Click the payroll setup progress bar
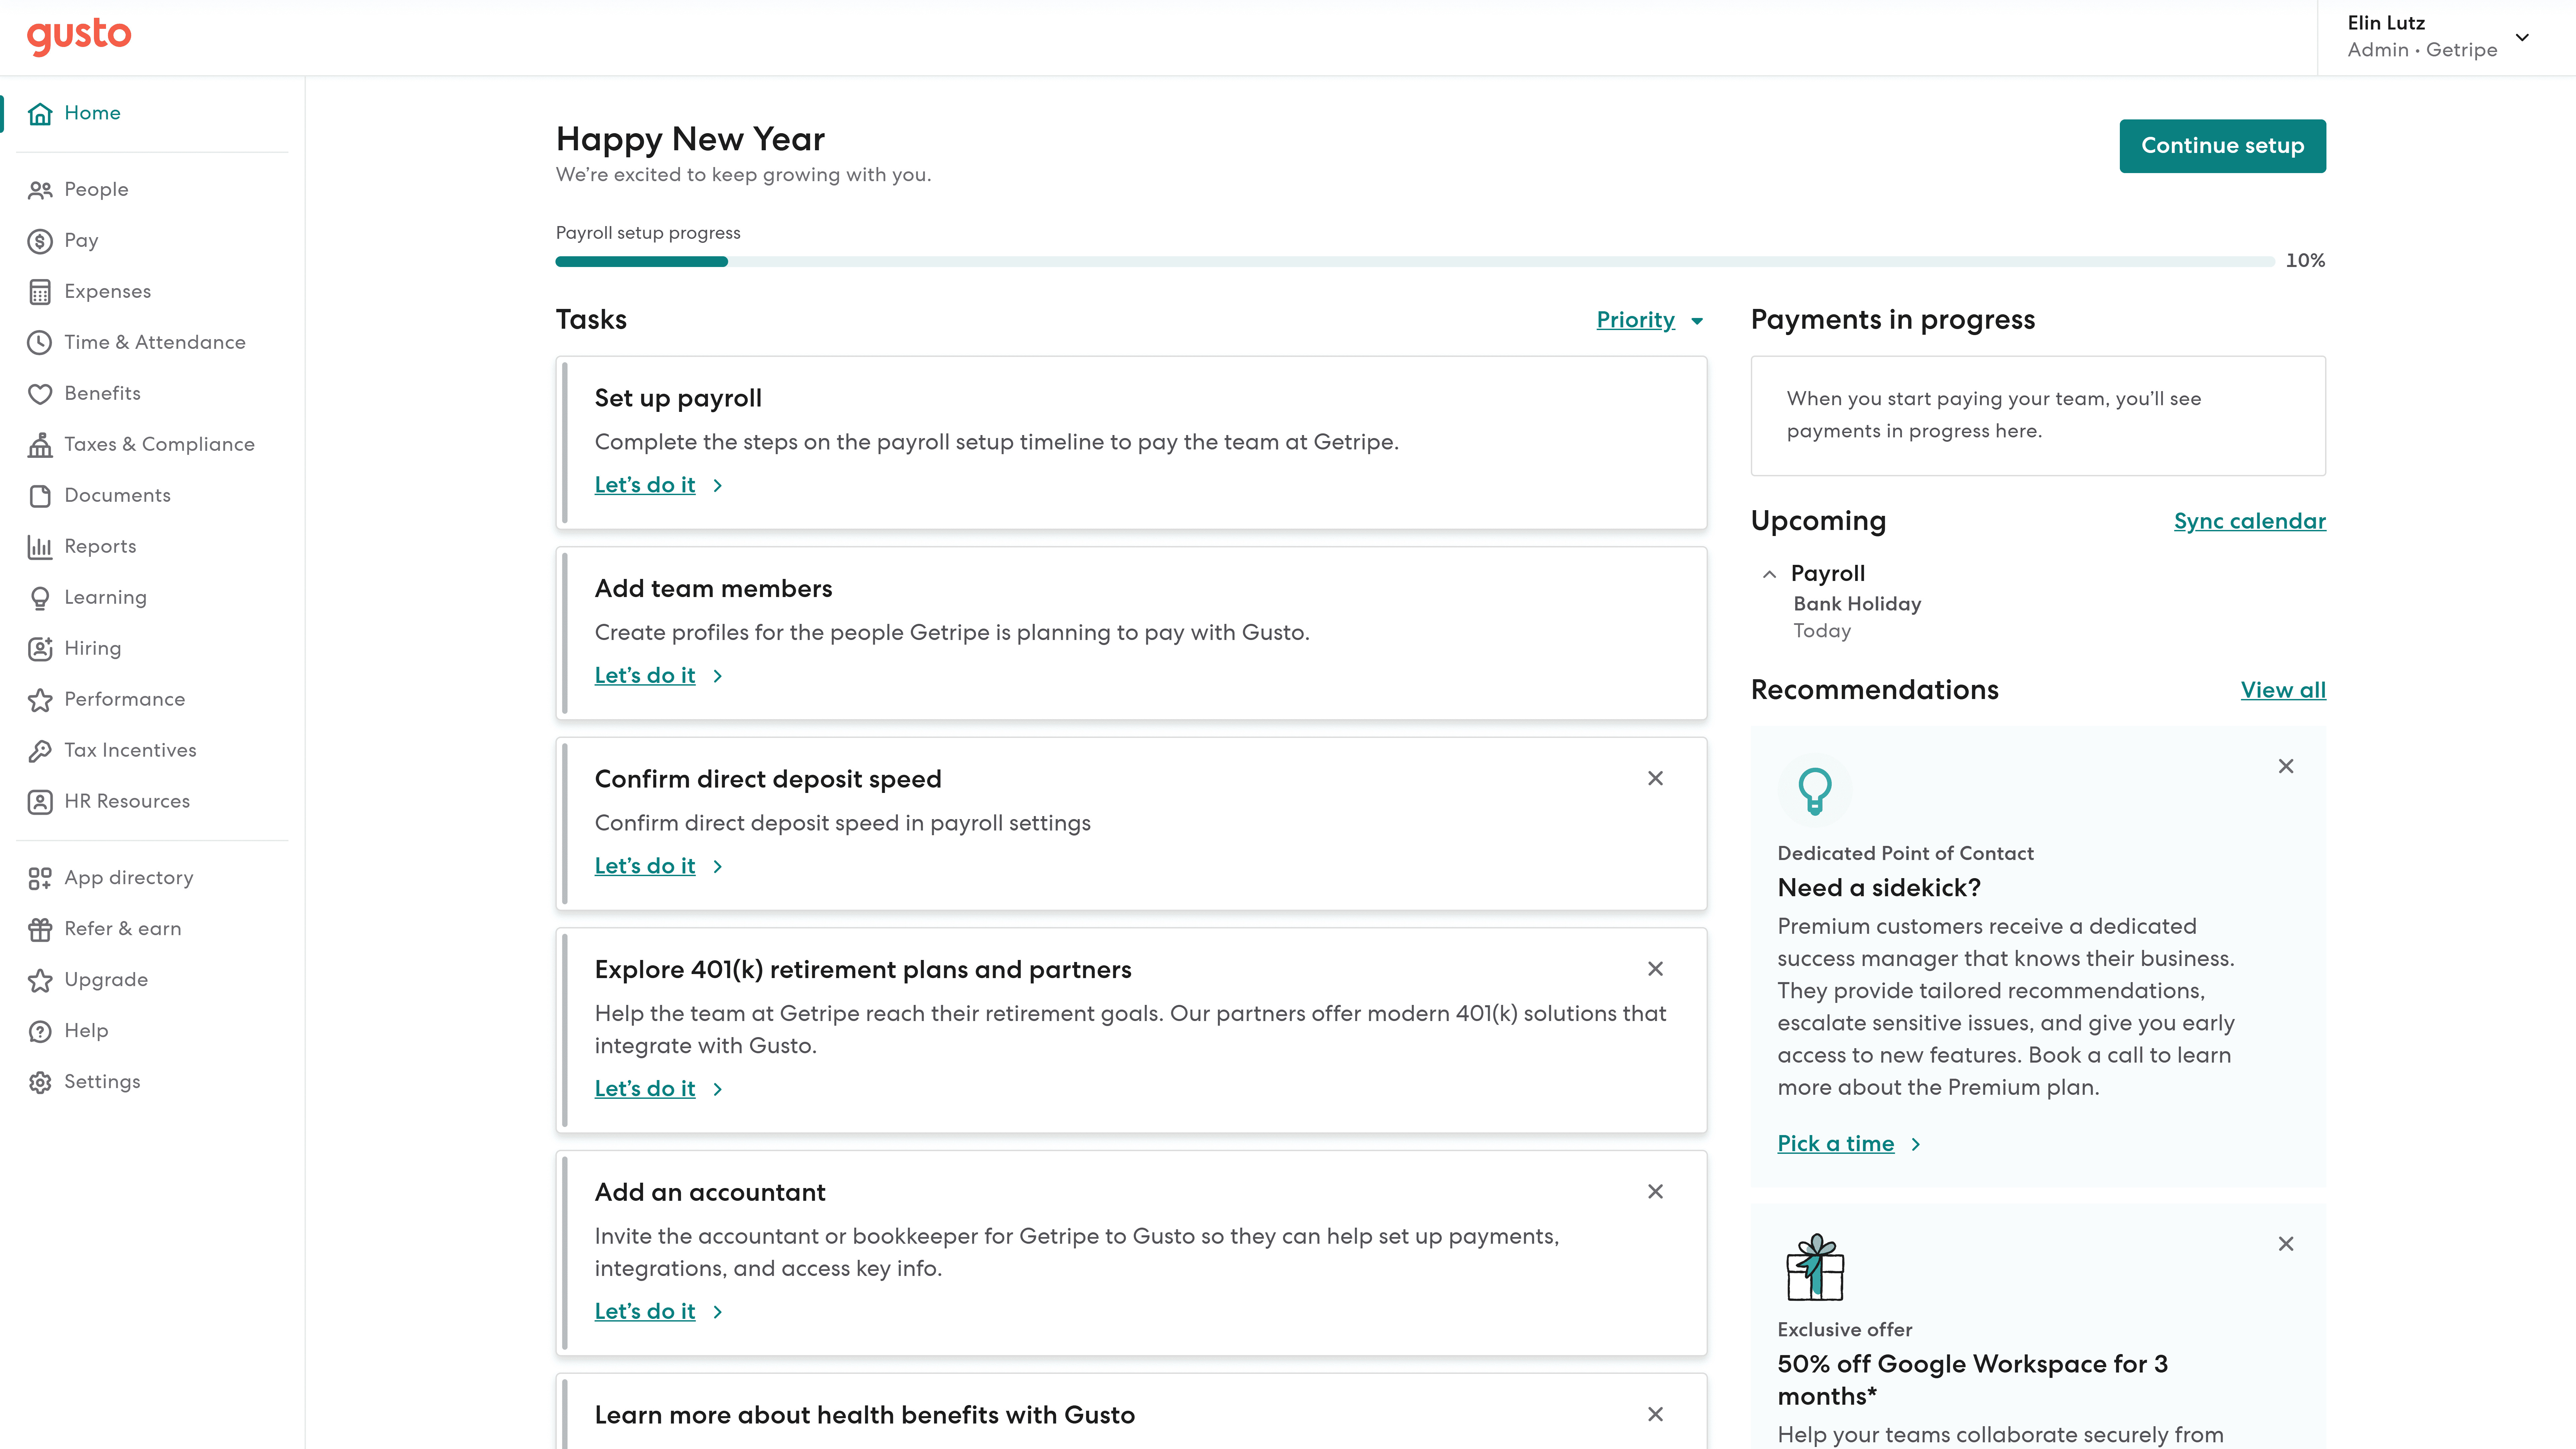Viewport: 2576px width, 1449px height. pyautogui.click(x=1415, y=262)
